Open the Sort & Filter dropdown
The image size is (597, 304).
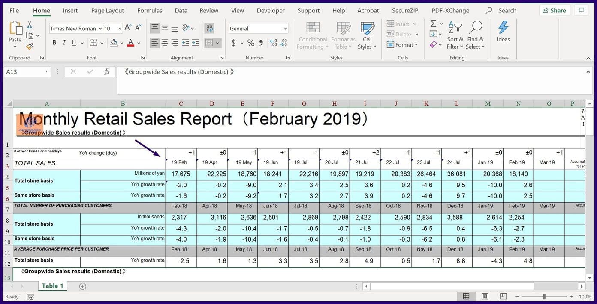(455, 36)
